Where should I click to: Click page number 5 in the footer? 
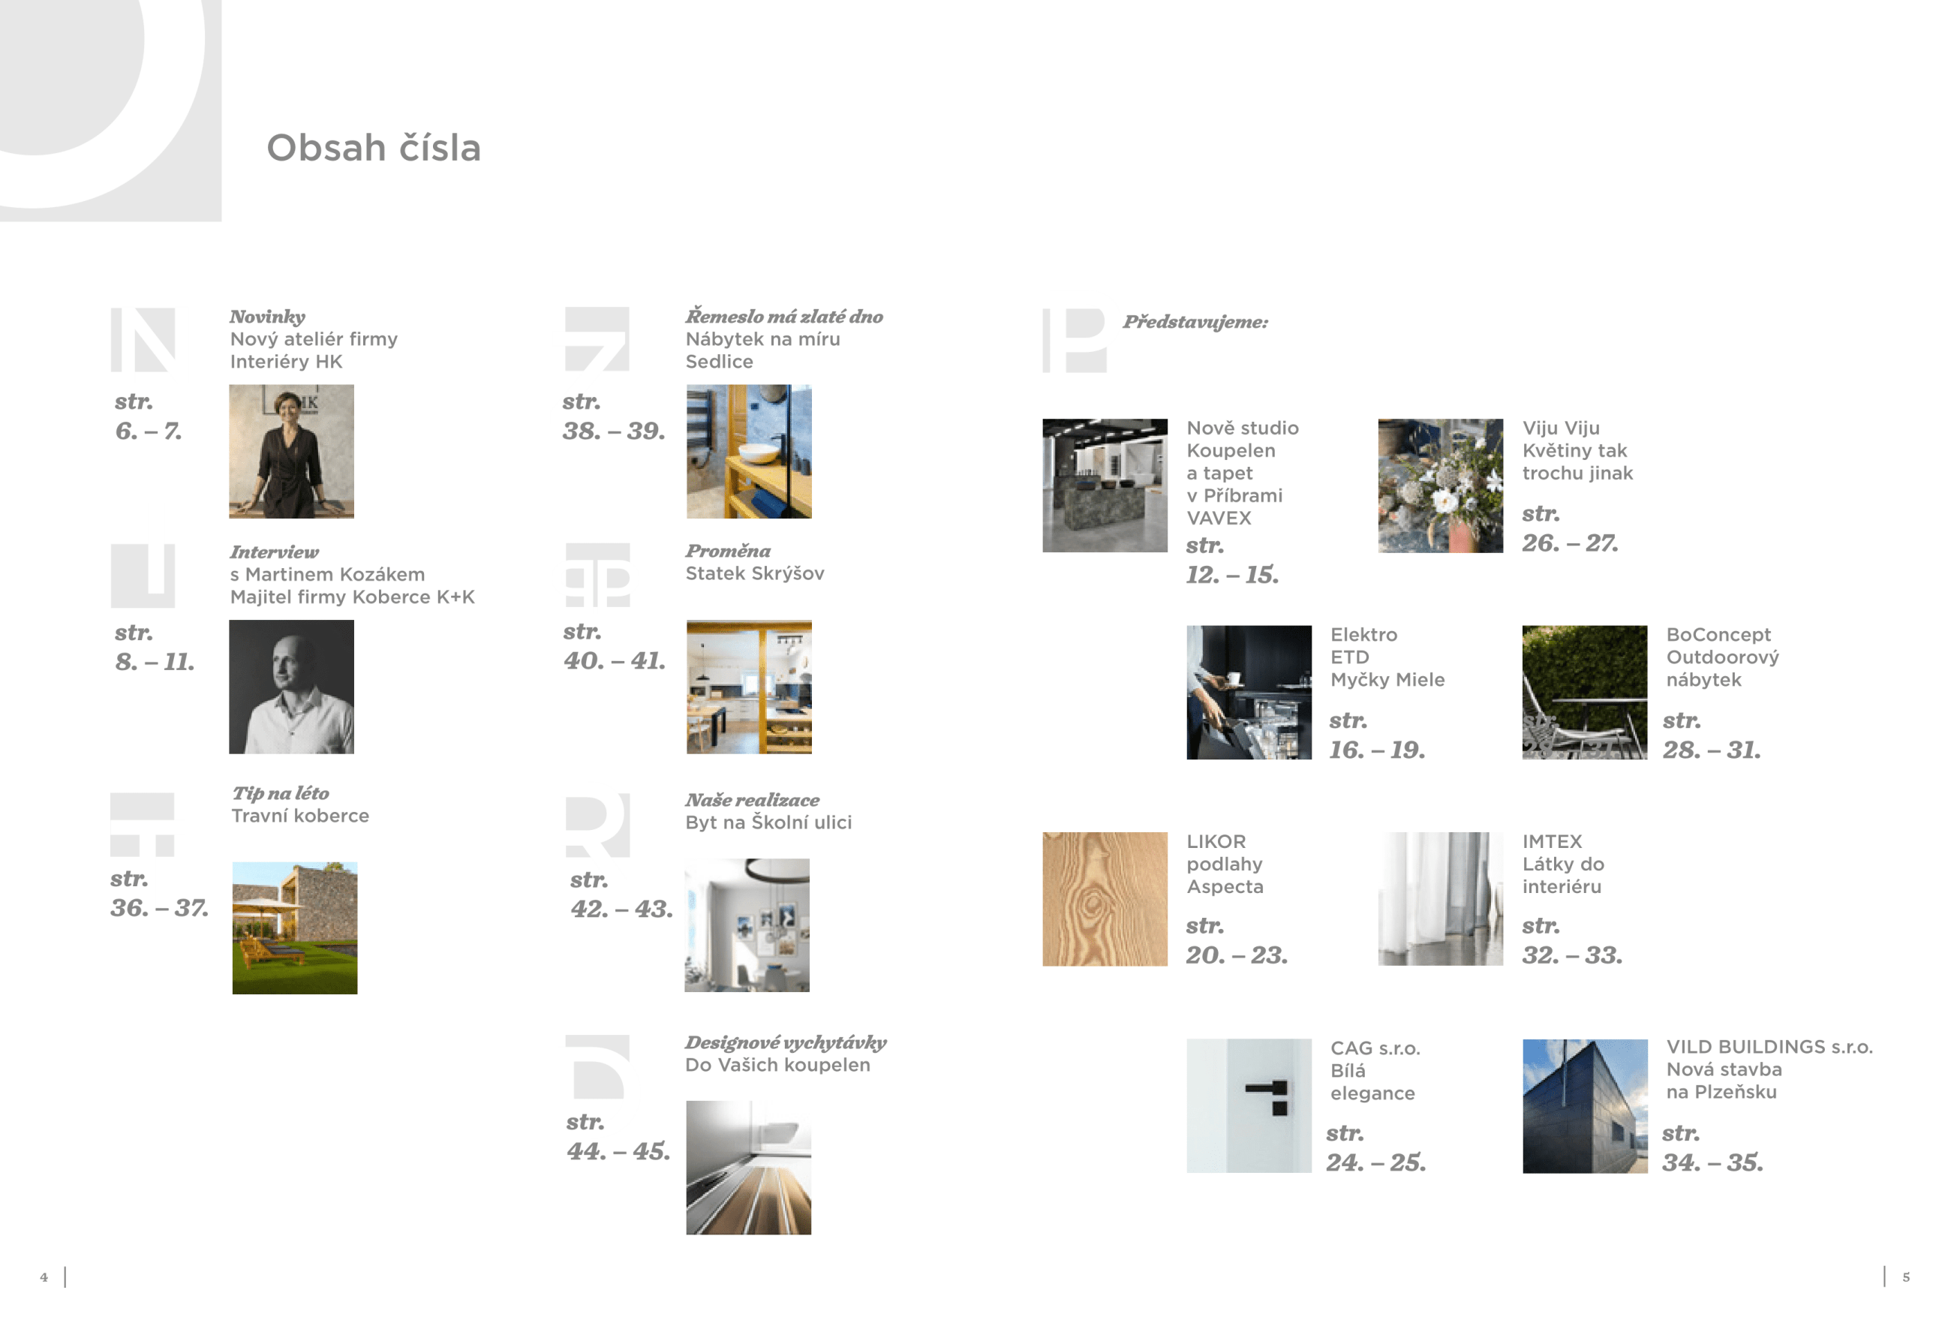1906,1277
